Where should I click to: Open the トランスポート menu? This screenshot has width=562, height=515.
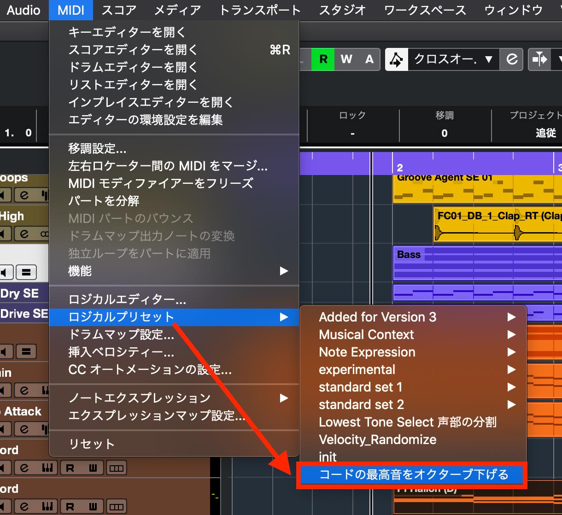click(x=260, y=10)
